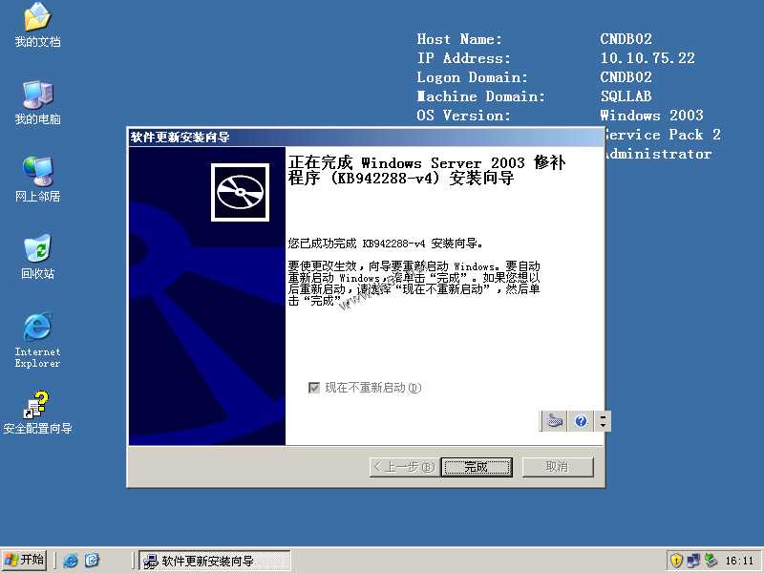Click the update package icon next to the help button
The height and width of the screenshot is (573, 764).
tap(553, 420)
